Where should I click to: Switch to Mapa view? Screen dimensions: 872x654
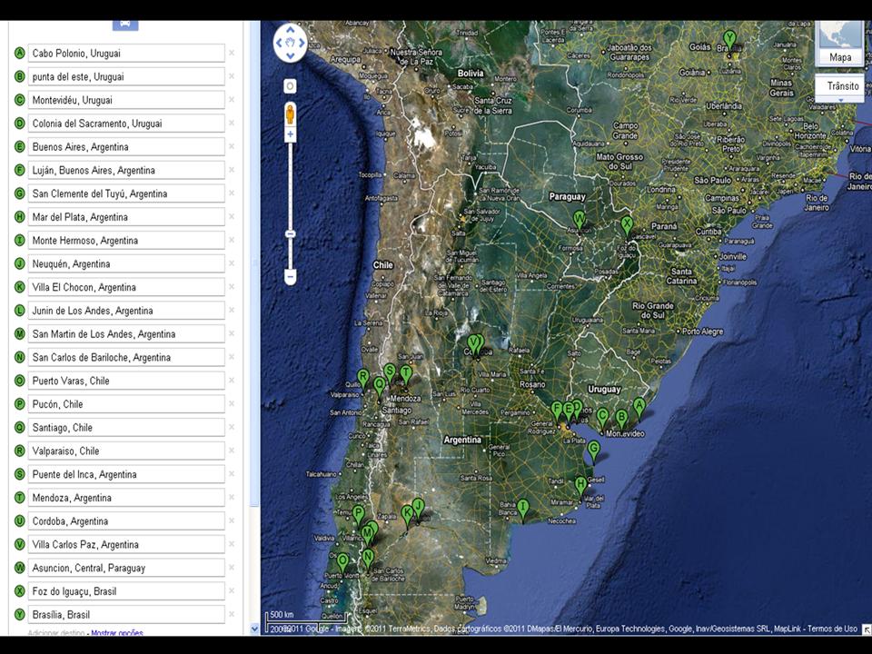(x=840, y=57)
